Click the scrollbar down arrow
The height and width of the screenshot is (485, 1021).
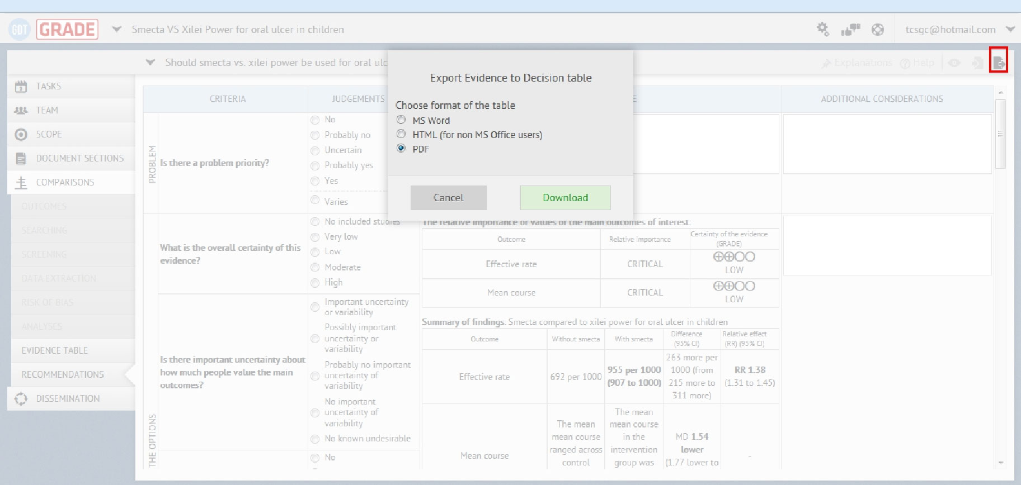point(1000,463)
